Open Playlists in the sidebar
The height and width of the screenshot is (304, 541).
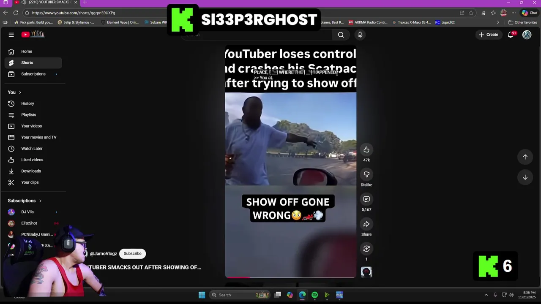(x=33, y=115)
